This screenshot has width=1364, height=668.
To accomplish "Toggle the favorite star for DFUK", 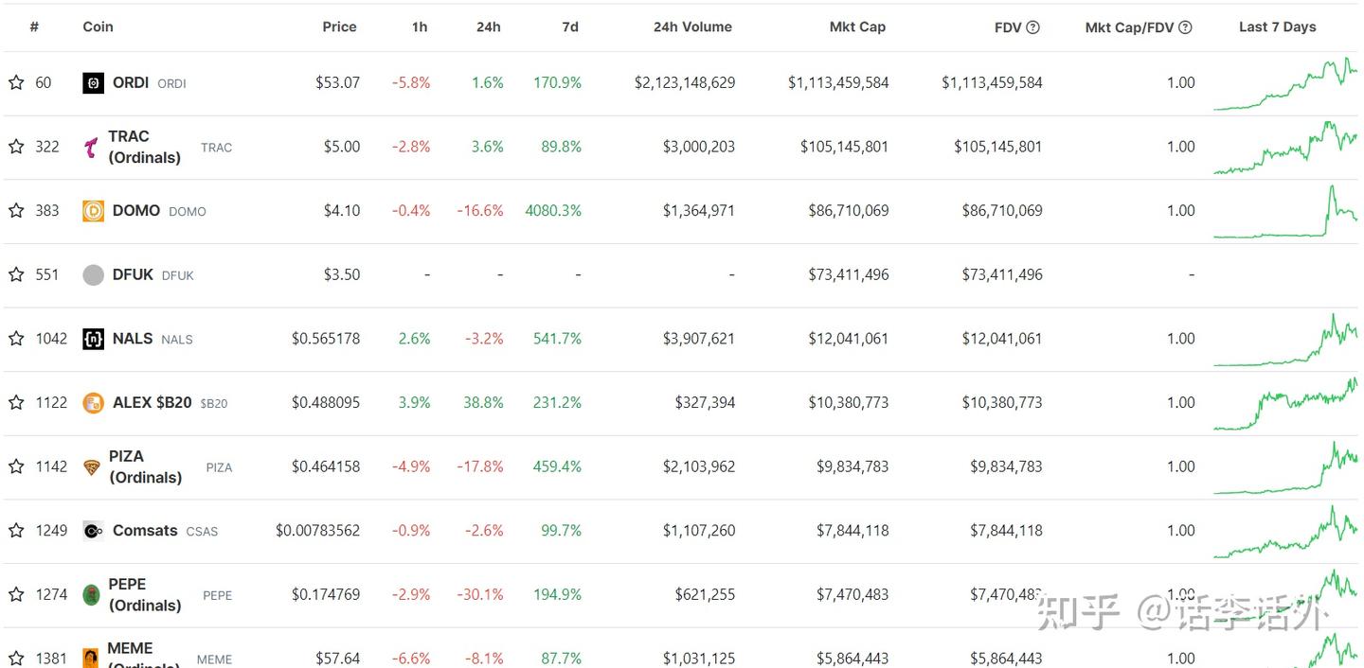I will [15, 274].
